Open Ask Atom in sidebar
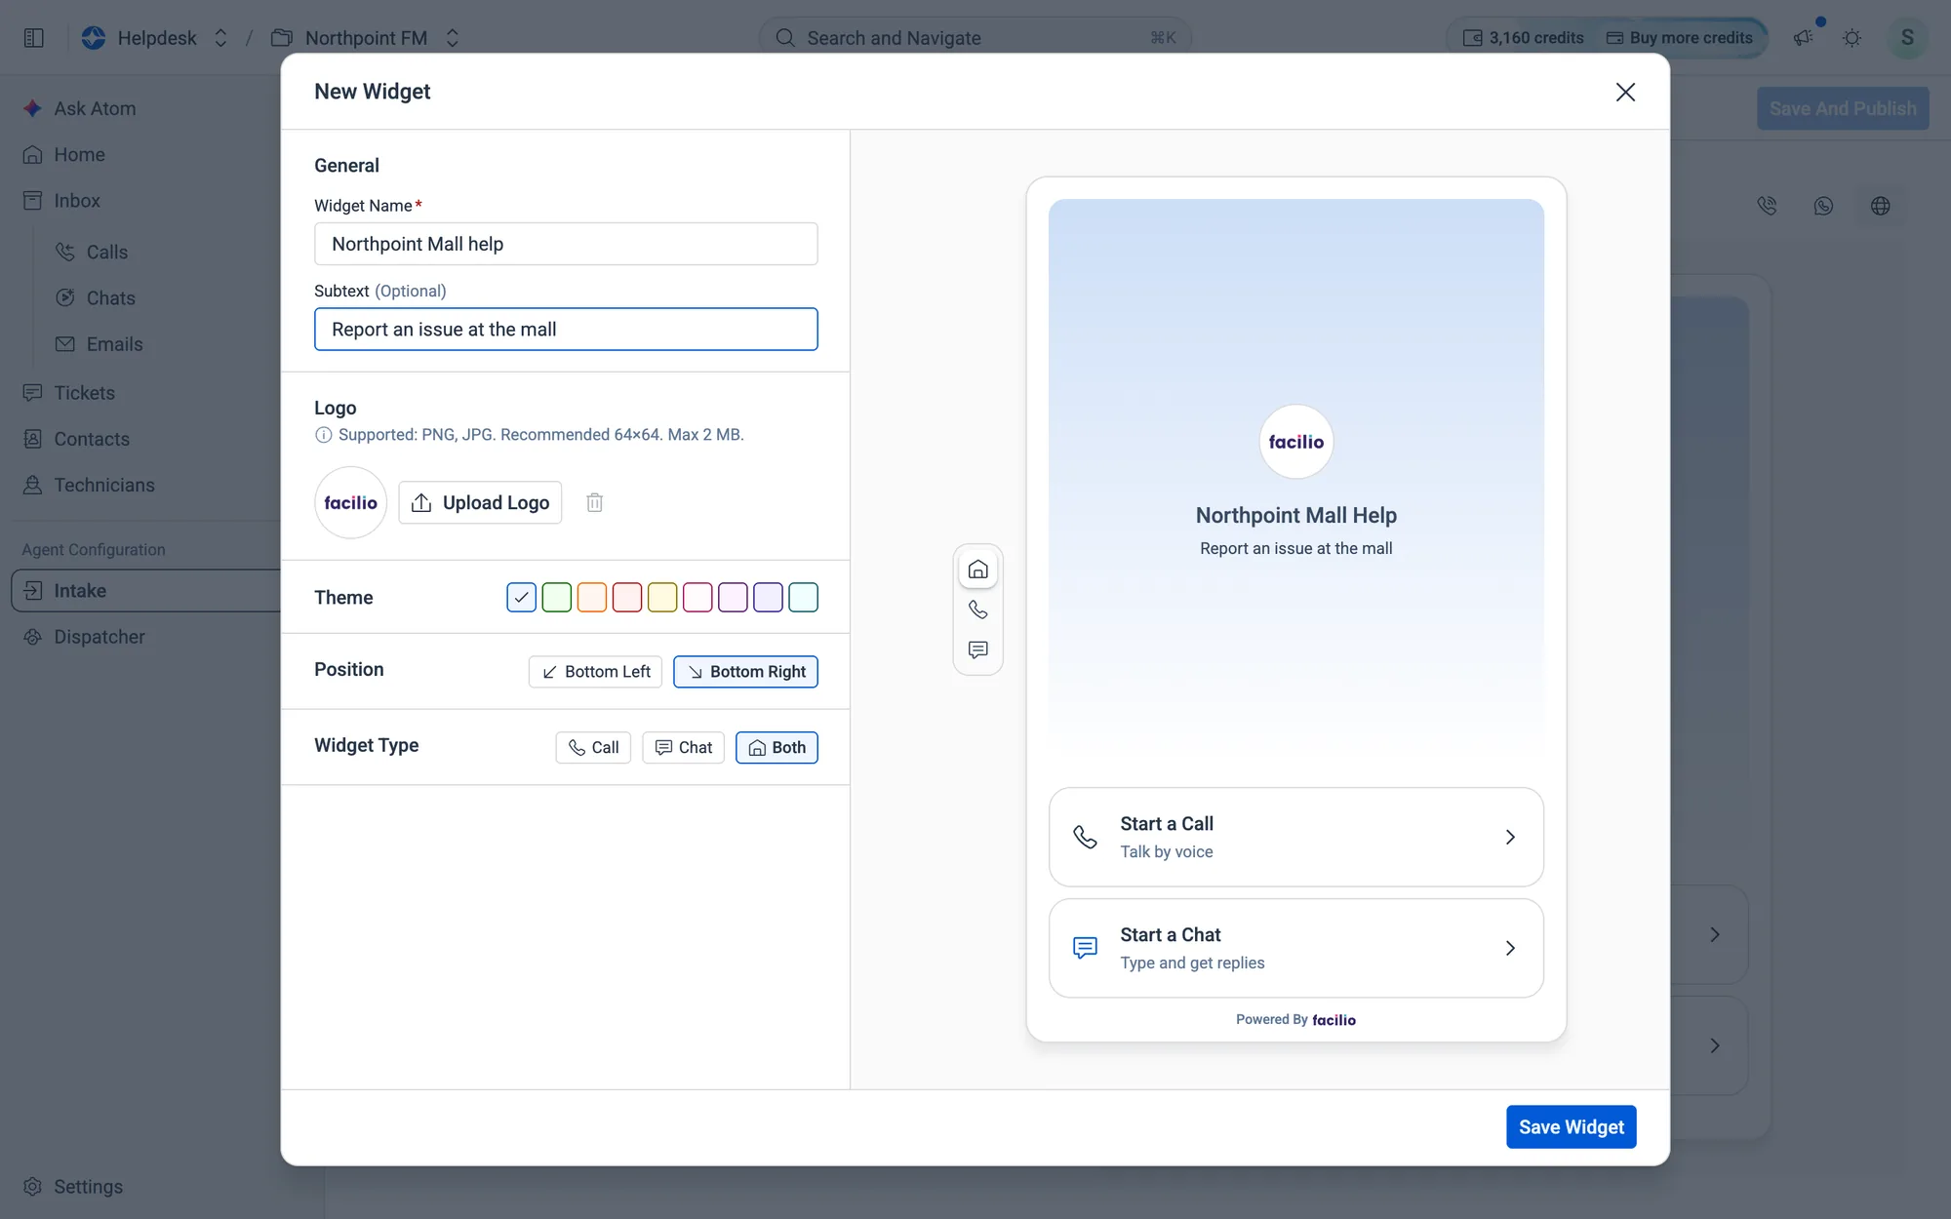Screen dimensions: 1951x1219 95,108
